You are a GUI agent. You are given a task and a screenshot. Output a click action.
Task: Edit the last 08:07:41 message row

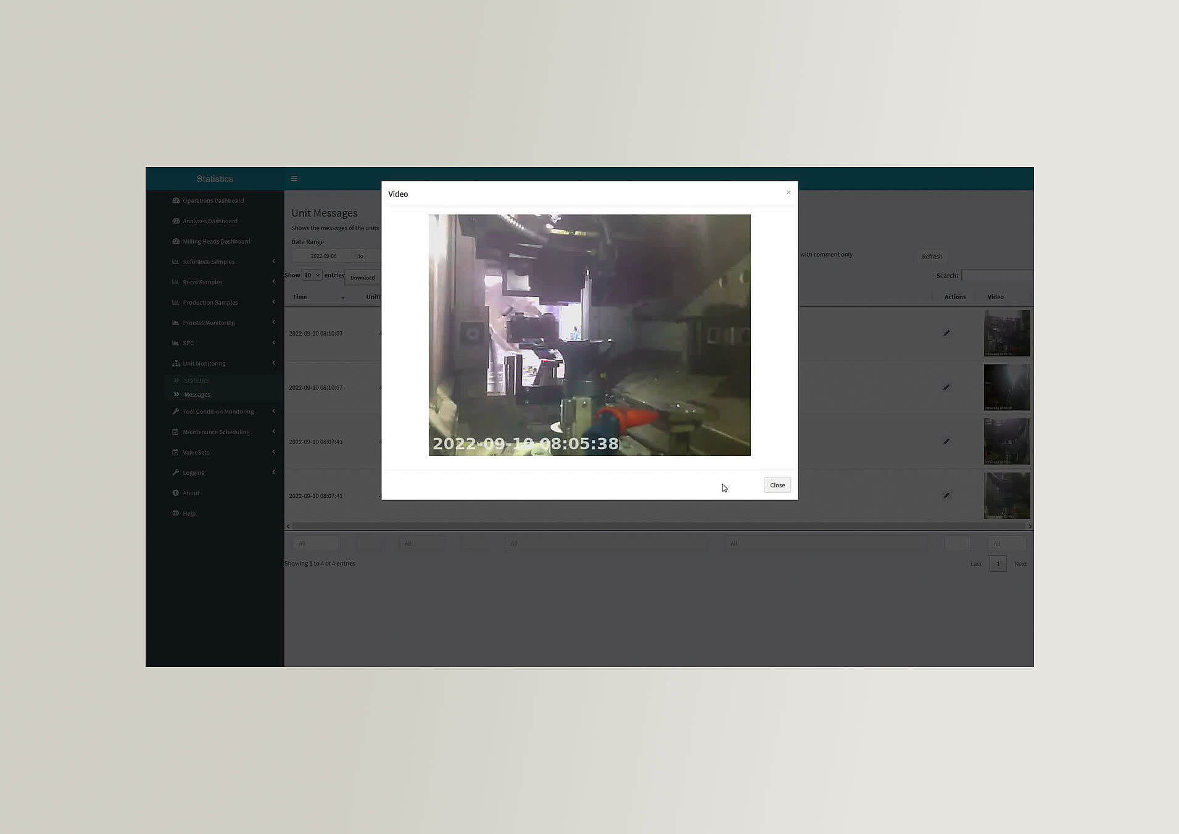pyautogui.click(x=946, y=495)
